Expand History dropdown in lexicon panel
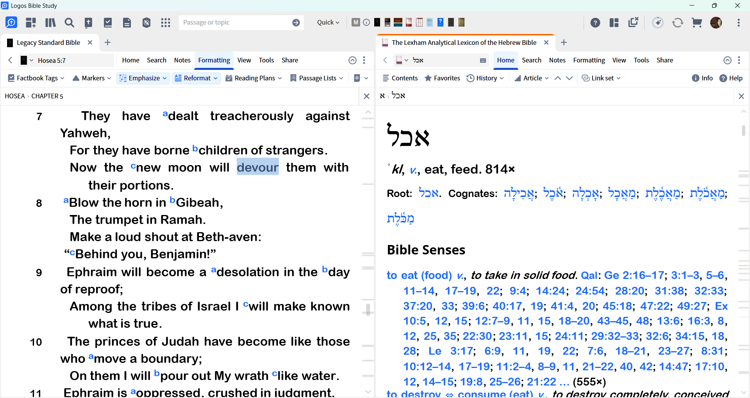 [x=486, y=78]
